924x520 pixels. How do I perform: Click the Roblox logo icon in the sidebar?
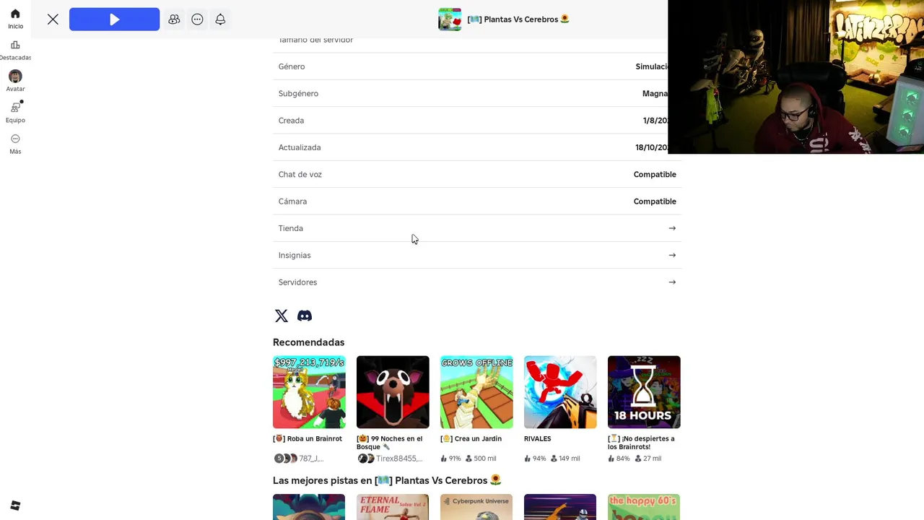(15, 506)
